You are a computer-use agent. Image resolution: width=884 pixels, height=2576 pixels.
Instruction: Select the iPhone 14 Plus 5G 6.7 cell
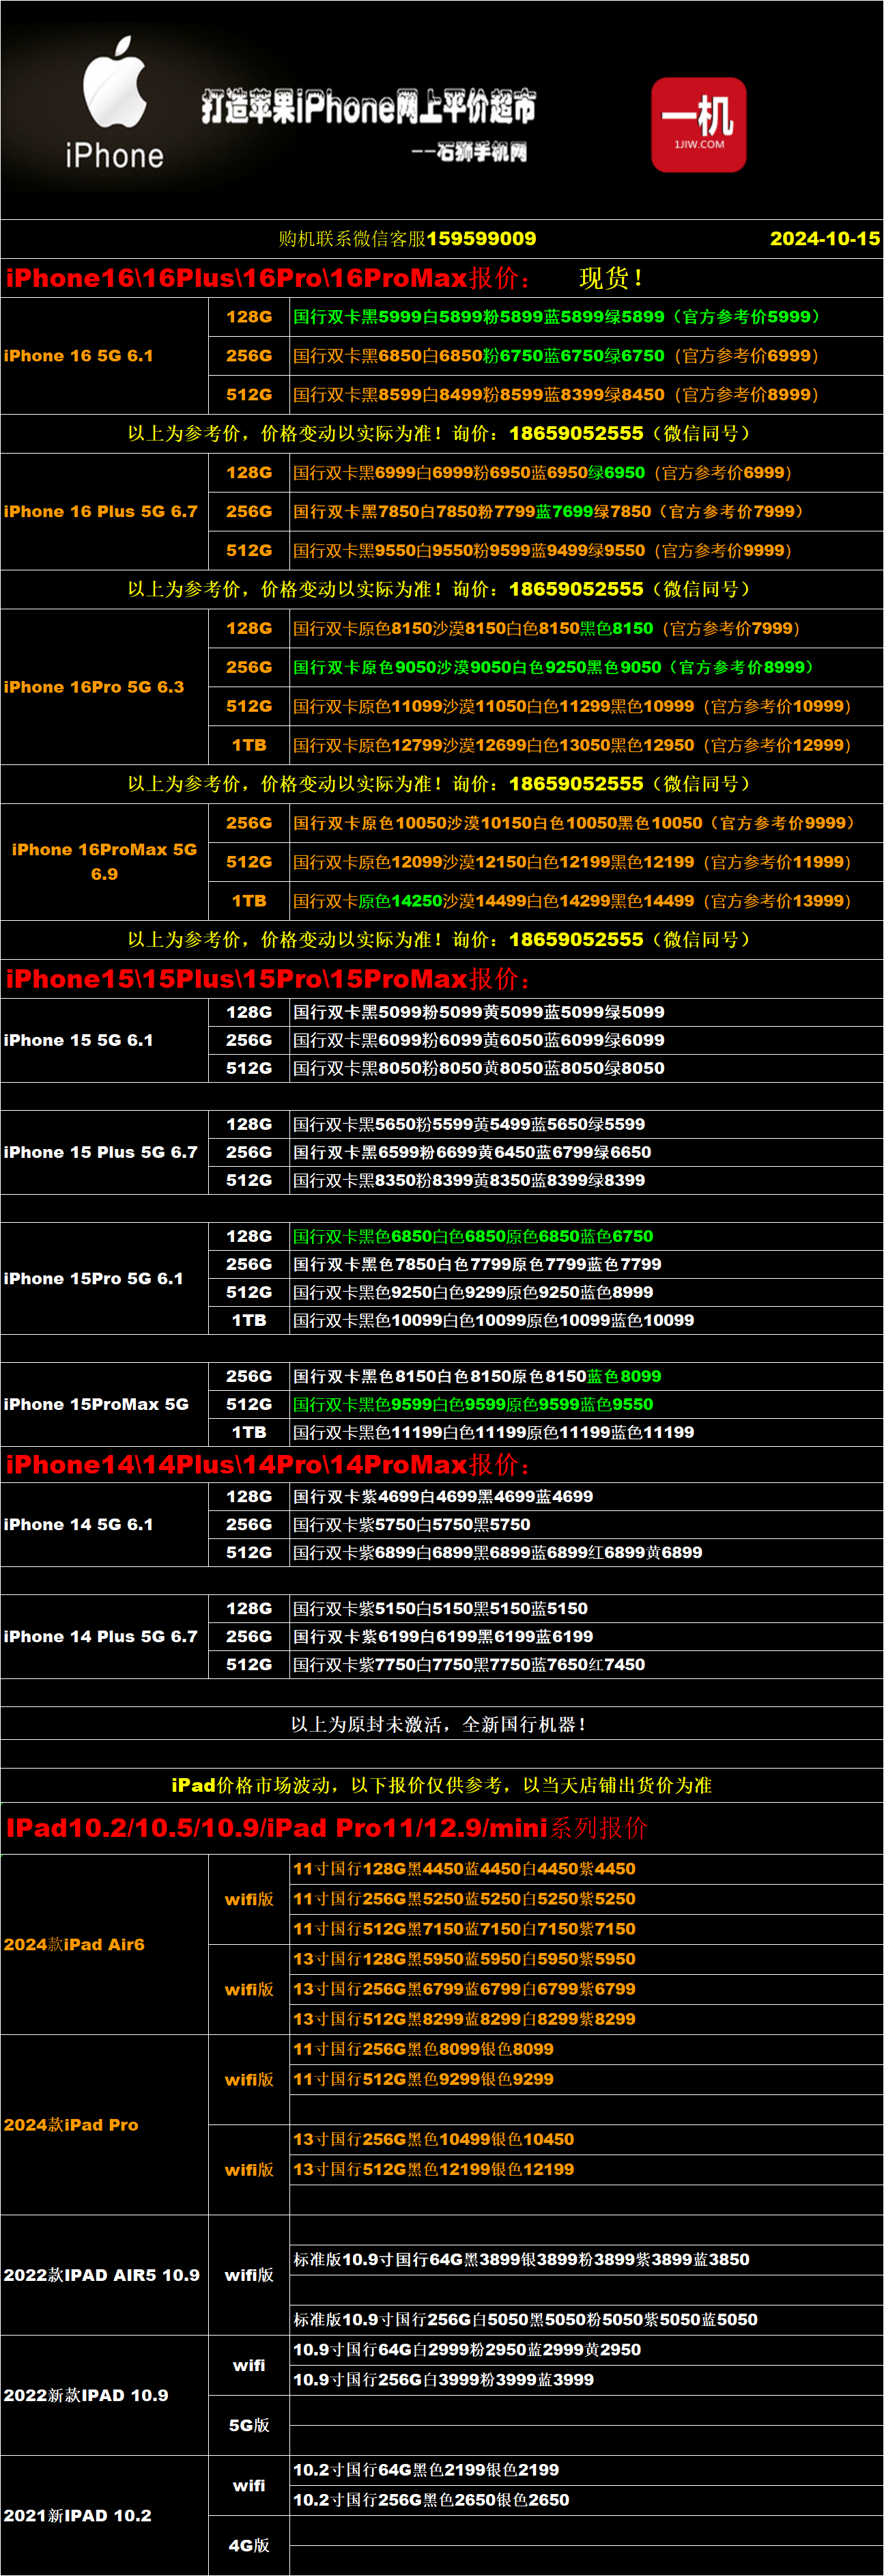click(105, 1636)
